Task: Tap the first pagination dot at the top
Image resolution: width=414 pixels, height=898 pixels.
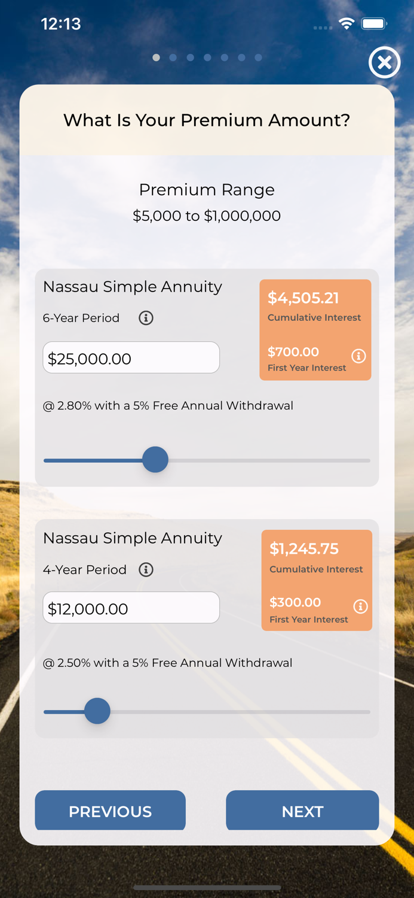Action: pyautogui.click(x=156, y=57)
